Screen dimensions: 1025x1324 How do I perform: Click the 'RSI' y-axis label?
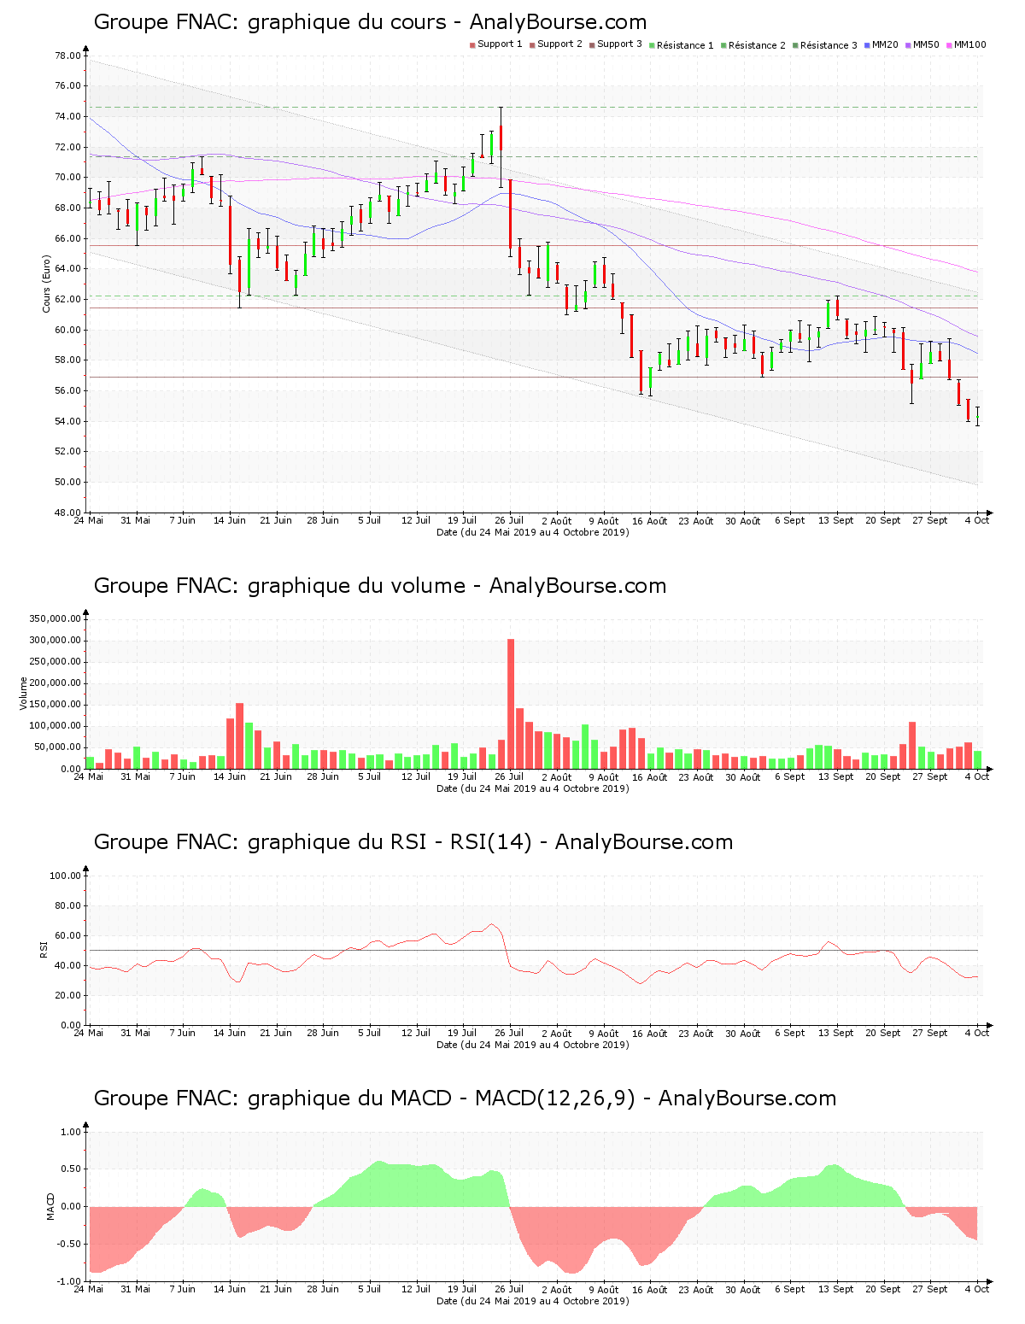(43, 949)
